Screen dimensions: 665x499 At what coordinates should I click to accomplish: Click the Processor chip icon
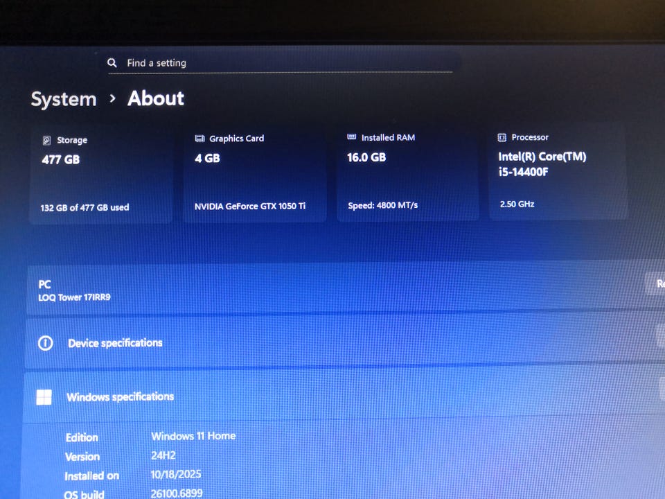(502, 137)
